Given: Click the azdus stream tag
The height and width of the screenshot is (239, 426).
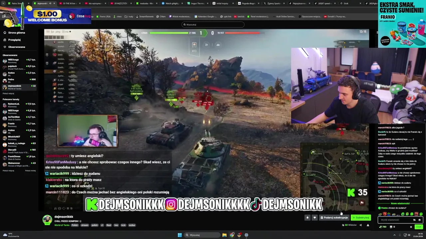Looking at the screenshot, I should tap(132, 225).
